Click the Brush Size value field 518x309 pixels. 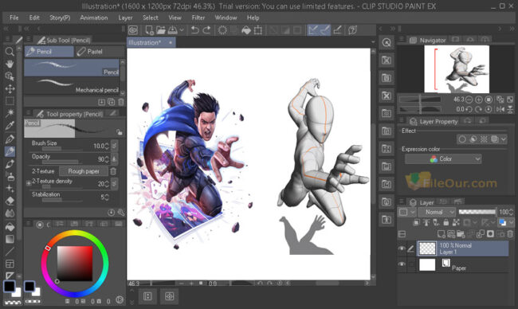tap(98, 146)
